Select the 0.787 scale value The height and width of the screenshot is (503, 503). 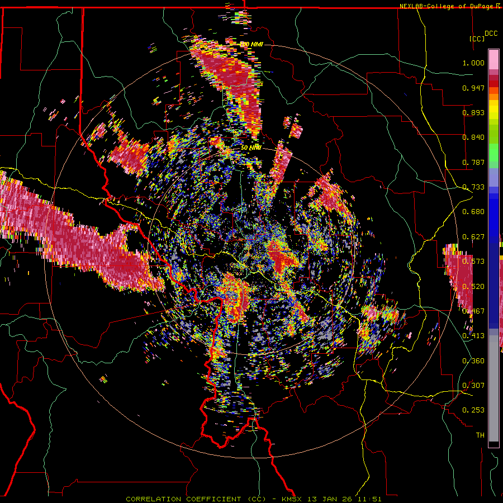[473, 162]
